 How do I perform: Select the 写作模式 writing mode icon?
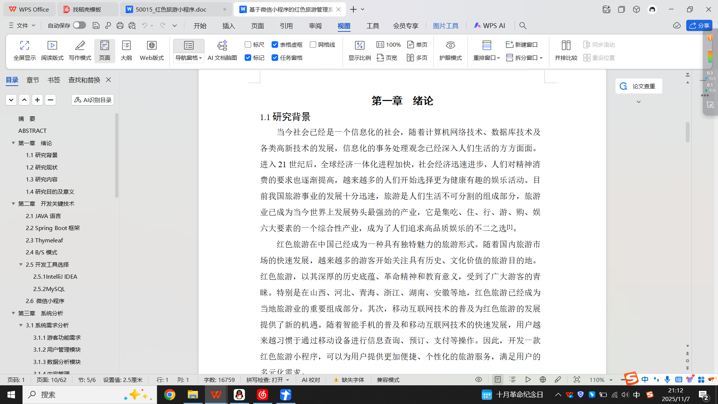[80, 46]
